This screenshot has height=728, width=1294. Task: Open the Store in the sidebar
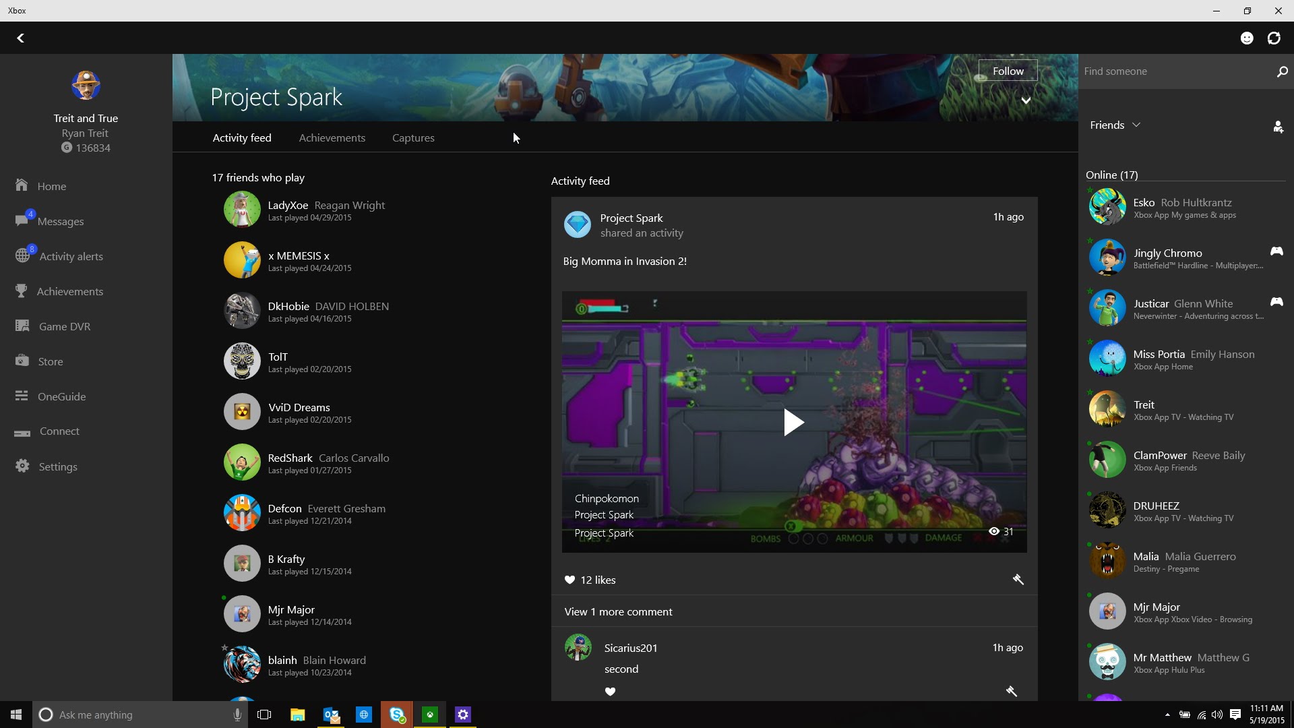(x=39, y=361)
